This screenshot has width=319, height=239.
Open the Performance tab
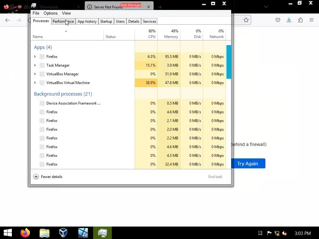[63, 21]
